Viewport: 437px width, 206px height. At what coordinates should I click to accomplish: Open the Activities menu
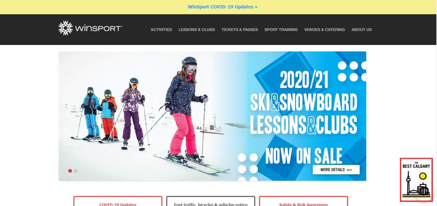click(161, 29)
